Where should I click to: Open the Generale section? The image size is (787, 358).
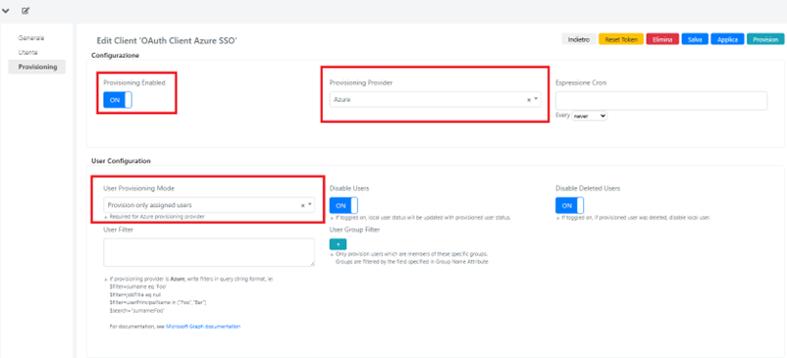coord(31,38)
